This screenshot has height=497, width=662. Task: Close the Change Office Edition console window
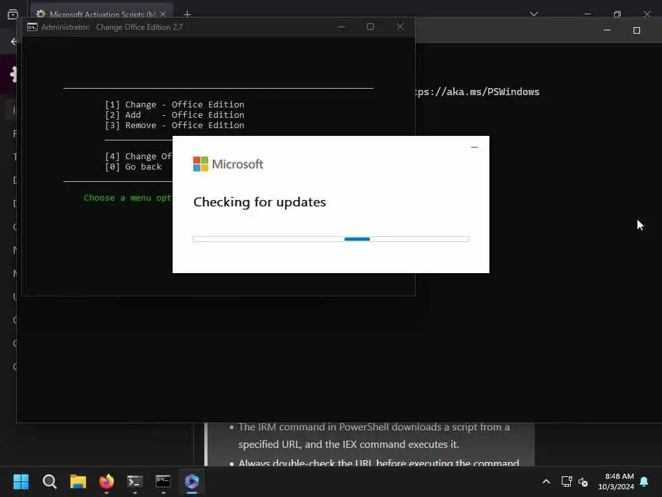400,27
